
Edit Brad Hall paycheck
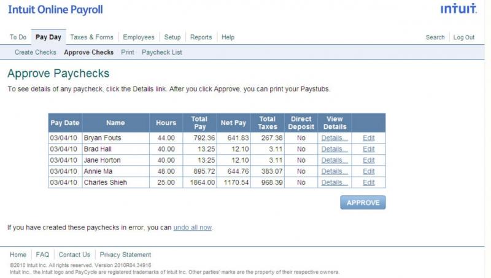pyautogui.click(x=369, y=149)
